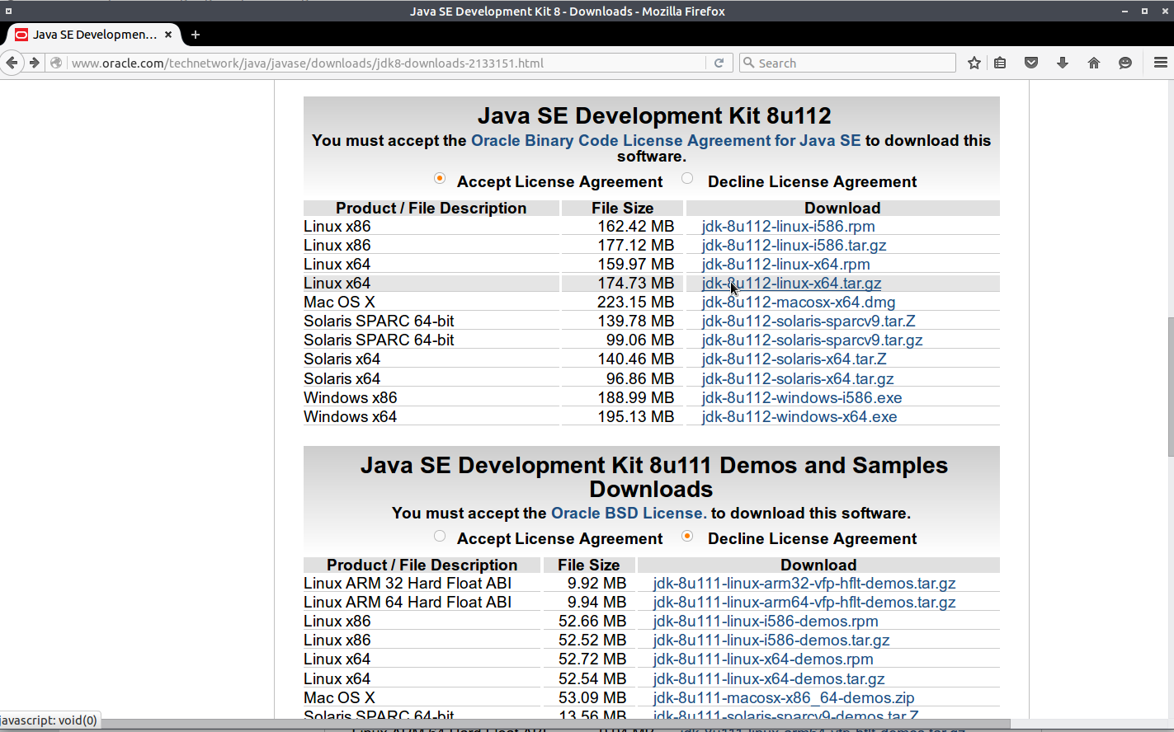This screenshot has width=1174, height=732.
Task: Download jdk-8u112-windows-i586.exe
Action: pos(802,398)
